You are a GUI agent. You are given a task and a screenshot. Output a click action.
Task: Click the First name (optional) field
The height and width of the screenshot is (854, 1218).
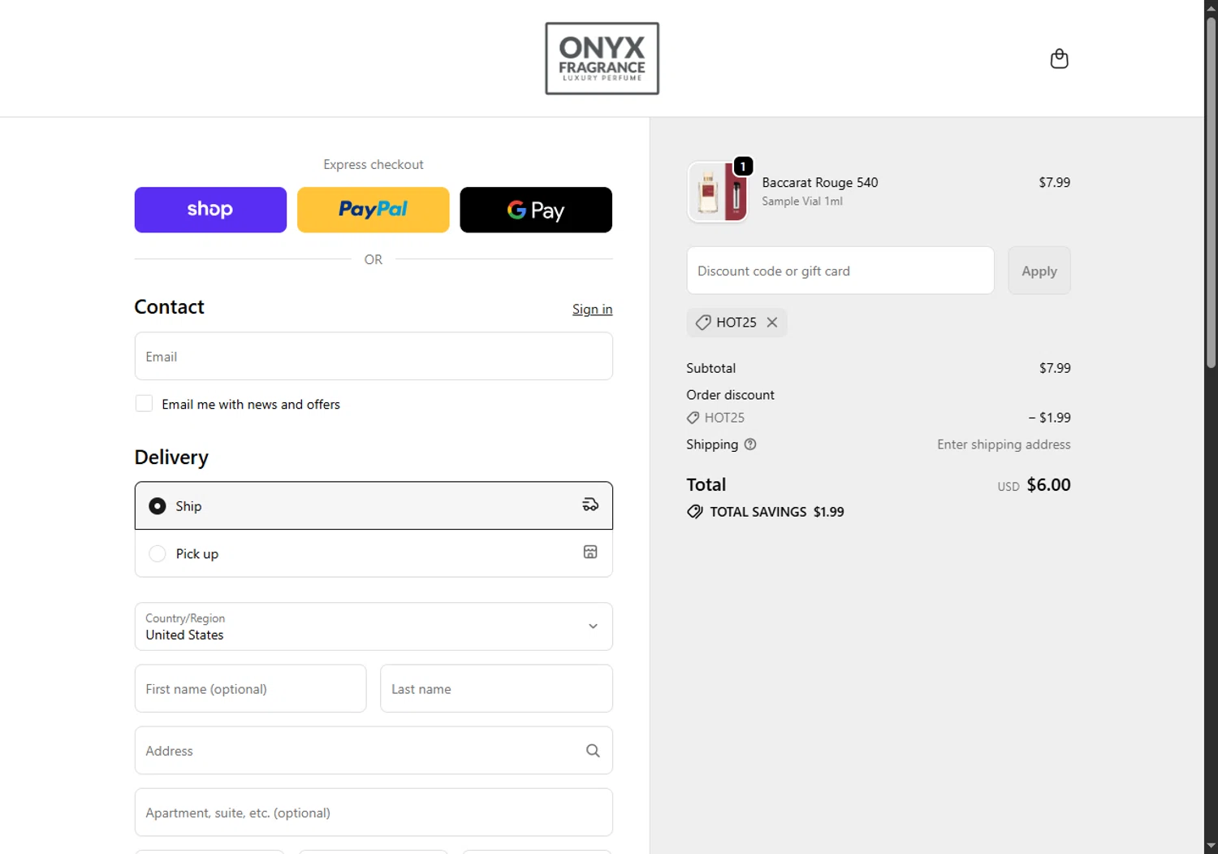(250, 689)
